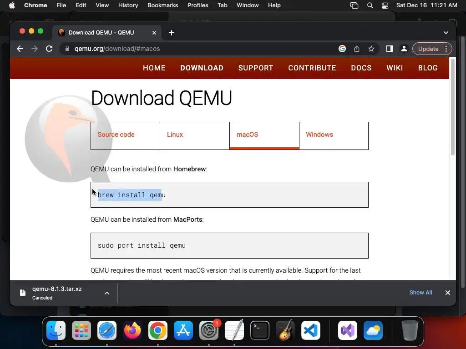Open the WIKI nav link
The width and height of the screenshot is (466, 349).
coord(395,68)
